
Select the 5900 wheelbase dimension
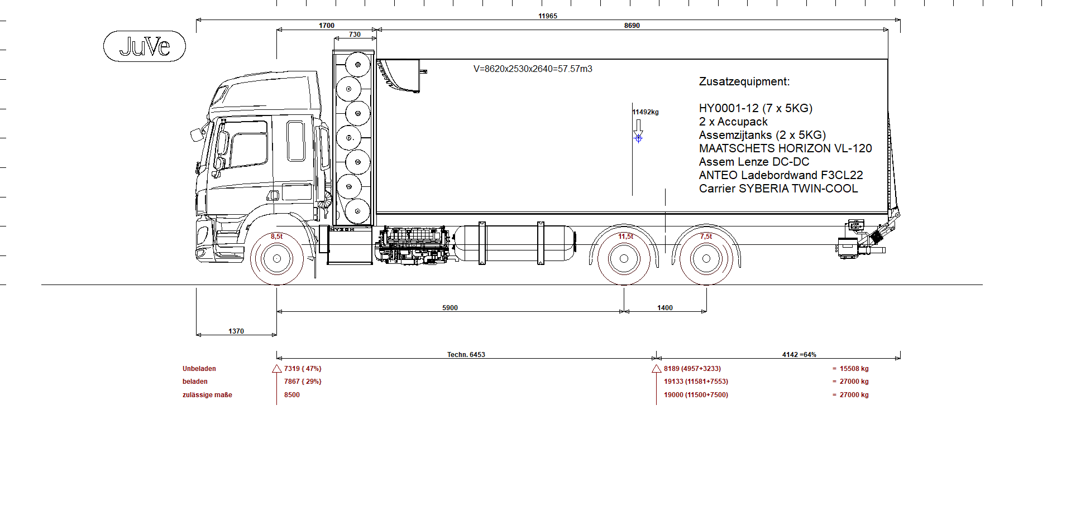450,308
